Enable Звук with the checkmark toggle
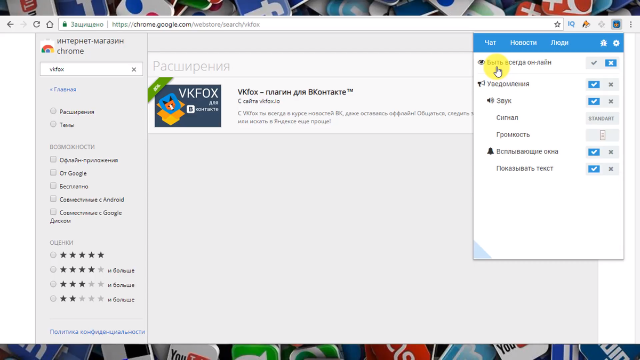640x360 pixels. click(x=594, y=101)
